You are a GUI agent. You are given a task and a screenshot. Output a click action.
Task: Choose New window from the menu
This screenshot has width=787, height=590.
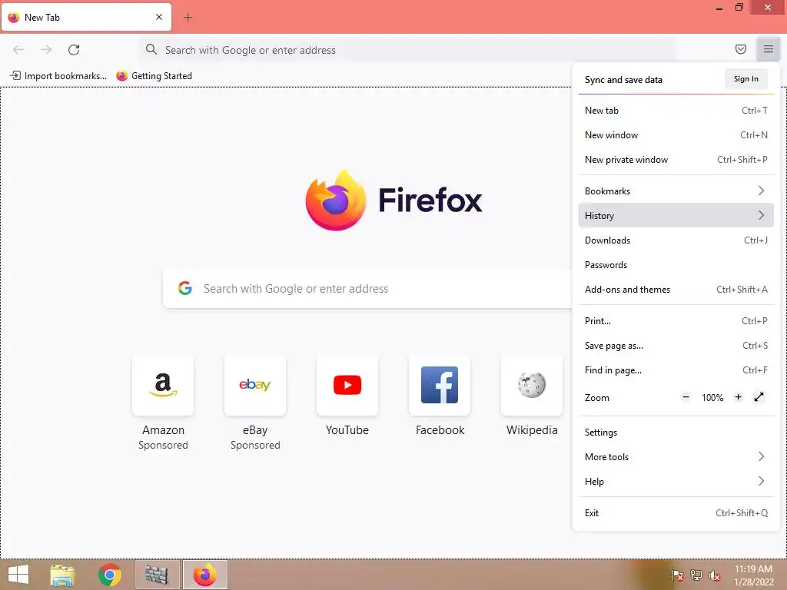pyautogui.click(x=676, y=135)
